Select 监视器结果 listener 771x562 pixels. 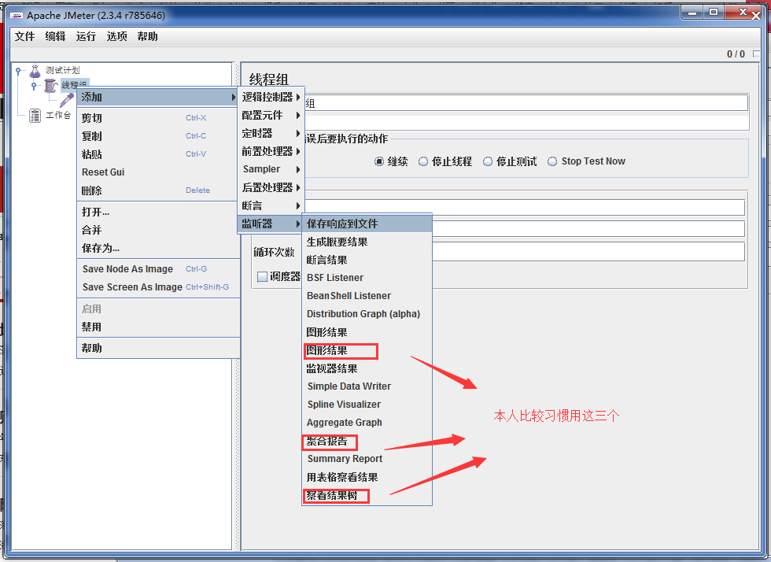(x=367, y=368)
